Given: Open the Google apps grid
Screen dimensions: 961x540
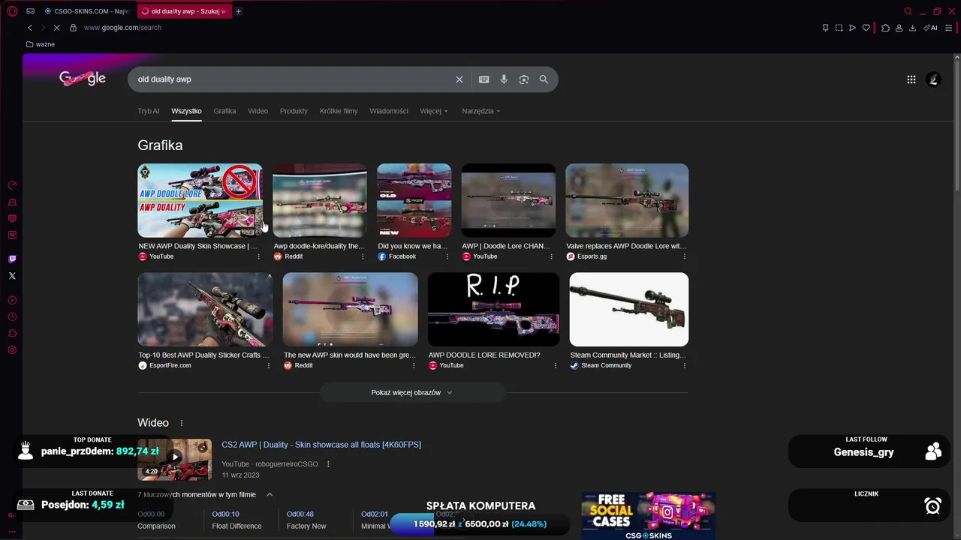Looking at the screenshot, I should coord(911,79).
